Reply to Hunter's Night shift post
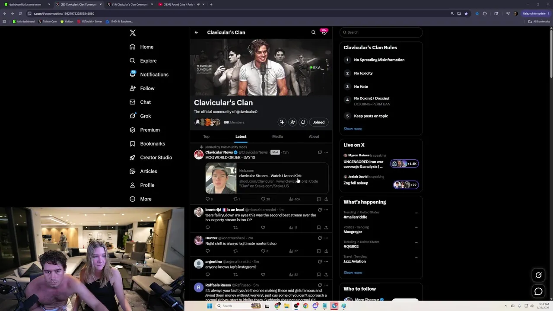The width and height of the screenshot is (553, 311). pyautogui.click(x=208, y=251)
